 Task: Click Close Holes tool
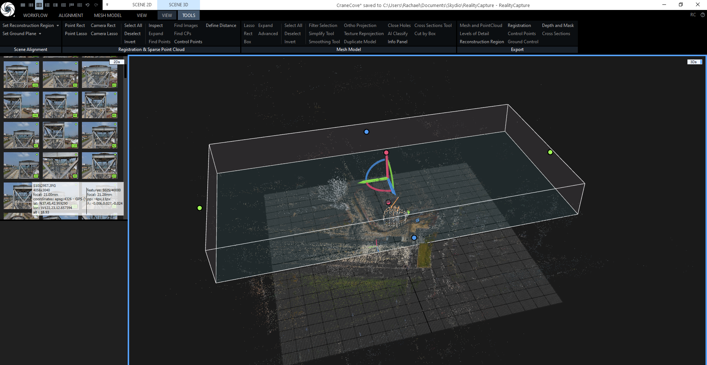click(x=399, y=25)
